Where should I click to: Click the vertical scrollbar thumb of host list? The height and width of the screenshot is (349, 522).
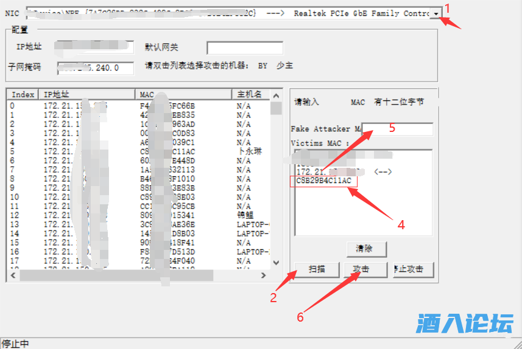276,108
